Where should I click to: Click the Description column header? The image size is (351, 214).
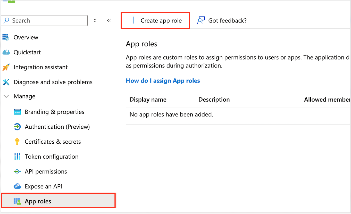click(x=214, y=100)
